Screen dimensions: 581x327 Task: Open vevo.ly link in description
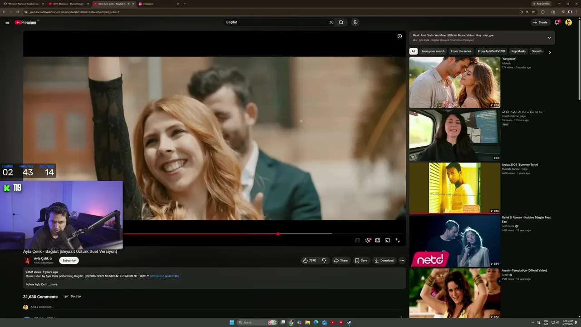click(164, 276)
